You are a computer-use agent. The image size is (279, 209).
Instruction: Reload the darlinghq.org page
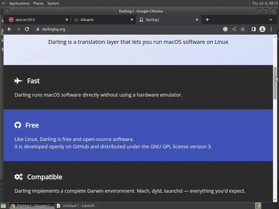point(27,29)
